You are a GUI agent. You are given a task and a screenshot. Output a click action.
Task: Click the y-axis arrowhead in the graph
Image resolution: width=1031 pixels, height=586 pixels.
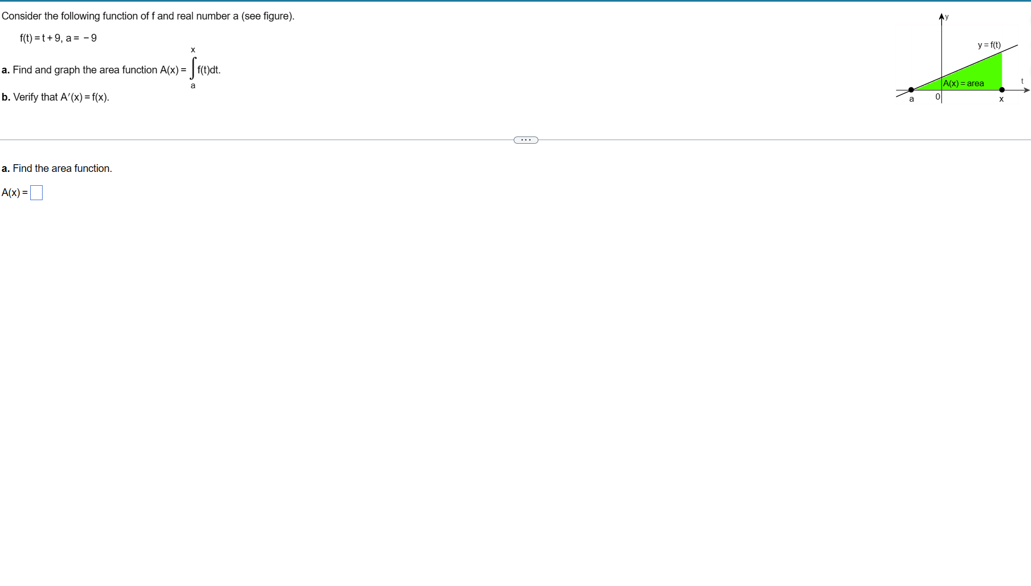tap(942, 17)
